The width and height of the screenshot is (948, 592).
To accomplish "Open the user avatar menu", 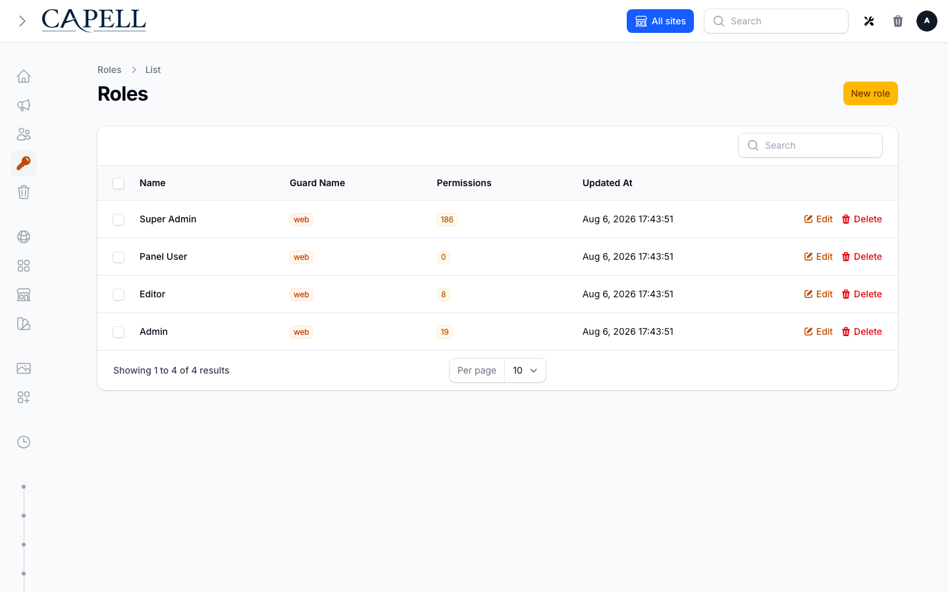I will tap(927, 21).
